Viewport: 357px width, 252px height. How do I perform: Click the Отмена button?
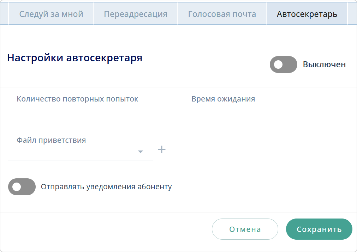245,229
